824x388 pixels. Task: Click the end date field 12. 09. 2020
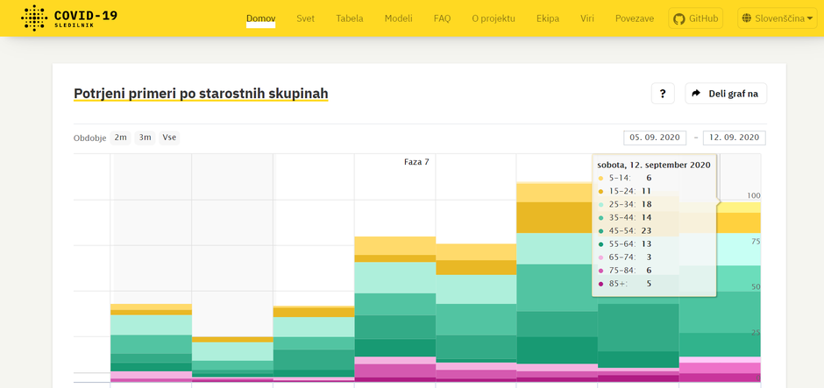click(734, 138)
